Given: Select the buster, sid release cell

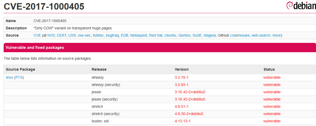Looking at the screenshot, I should click(x=100, y=121).
